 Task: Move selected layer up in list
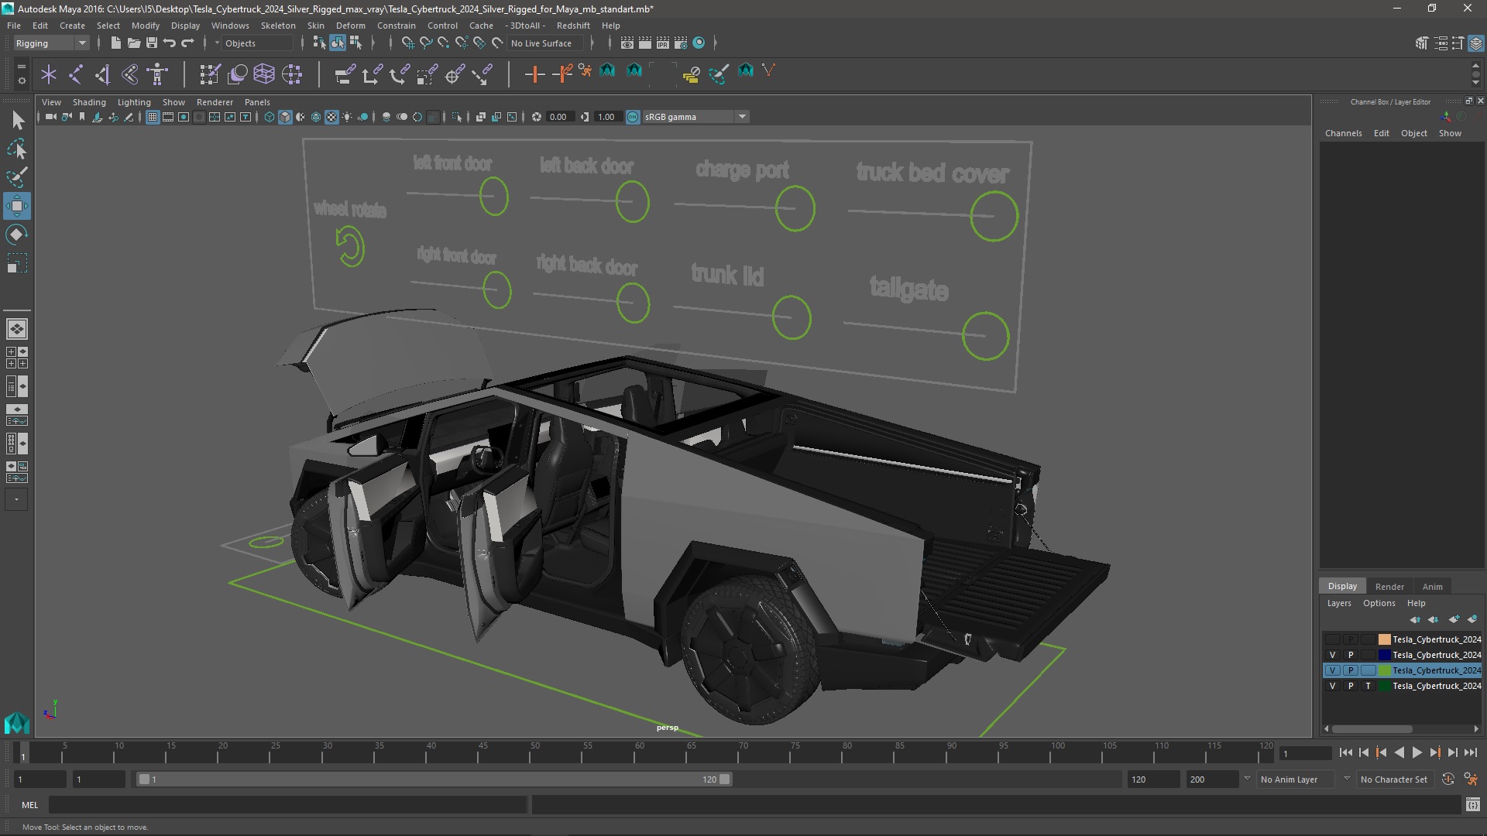pos(1415,619)
